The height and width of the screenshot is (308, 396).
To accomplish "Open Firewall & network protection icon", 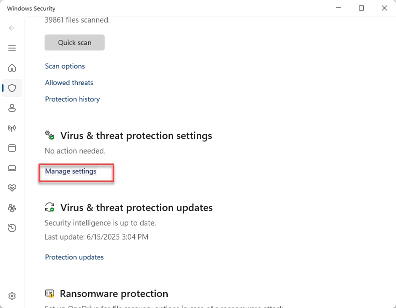I will [12, 128].
